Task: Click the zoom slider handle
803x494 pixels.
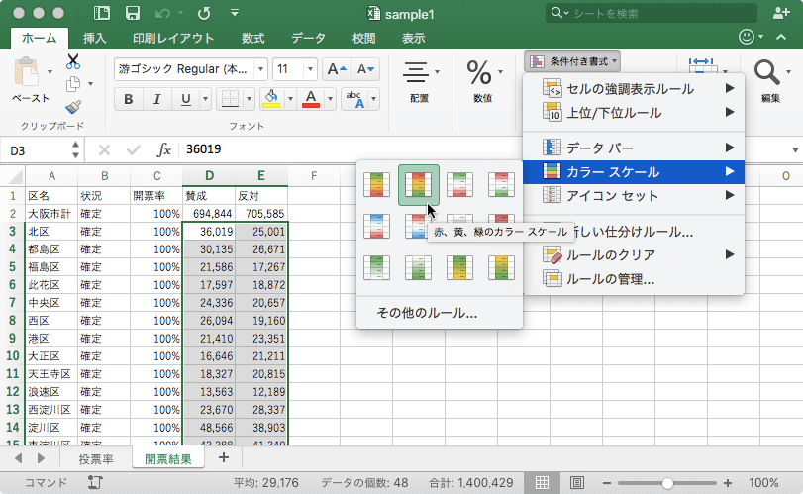Action: pos(667,483)
